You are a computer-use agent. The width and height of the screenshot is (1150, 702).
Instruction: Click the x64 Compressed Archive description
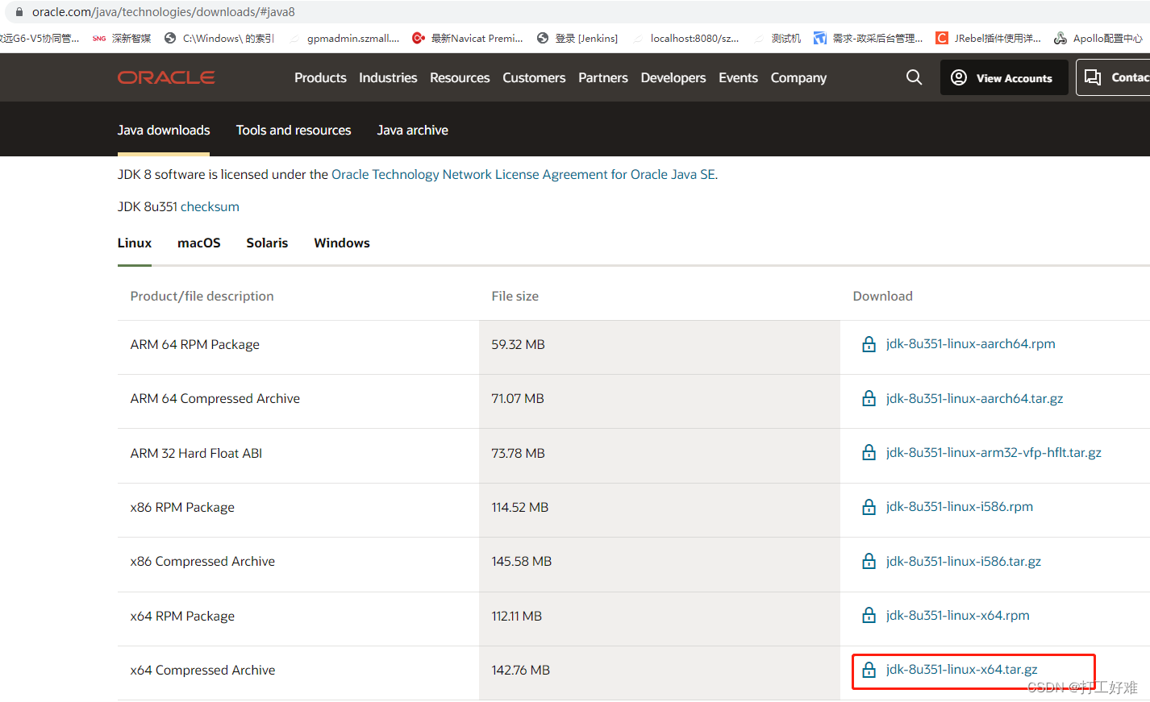pyautogui.click(x=202, y=670)
